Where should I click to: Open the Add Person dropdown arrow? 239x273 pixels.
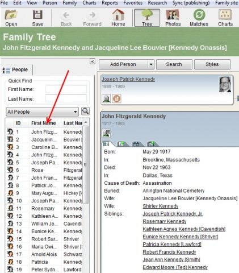click(151, 64)
